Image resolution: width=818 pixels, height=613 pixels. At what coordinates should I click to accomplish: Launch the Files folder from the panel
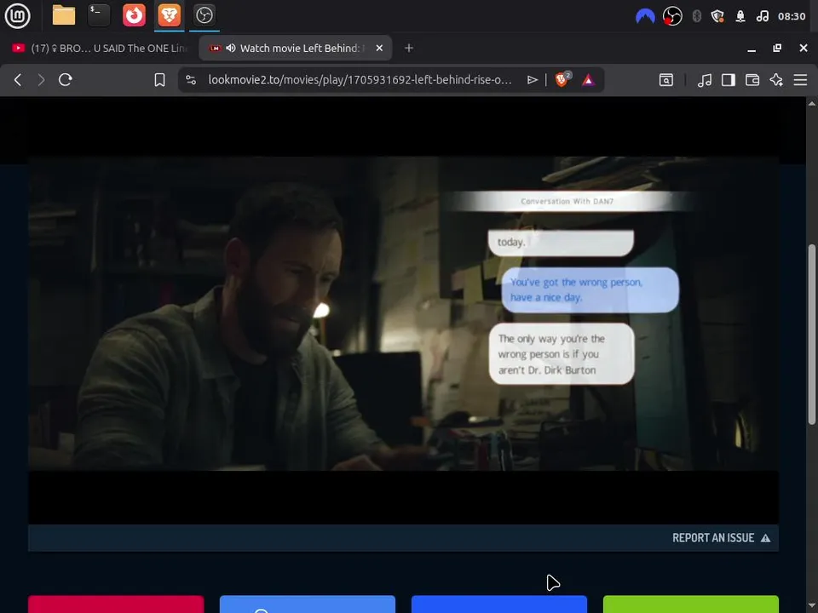[64, 15]
